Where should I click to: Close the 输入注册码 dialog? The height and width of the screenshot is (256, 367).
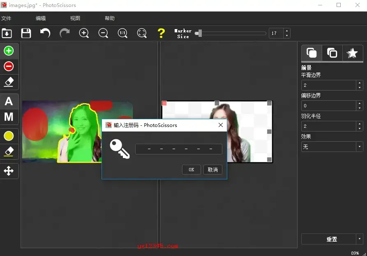pos(220,125)
